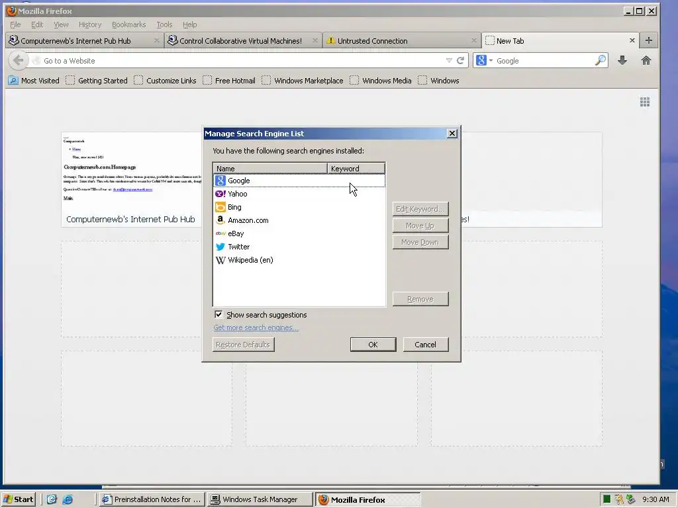The height and width of the screenshot is (508, 678).
Task: Open the Help menu
Action: [x=189, y=24]
